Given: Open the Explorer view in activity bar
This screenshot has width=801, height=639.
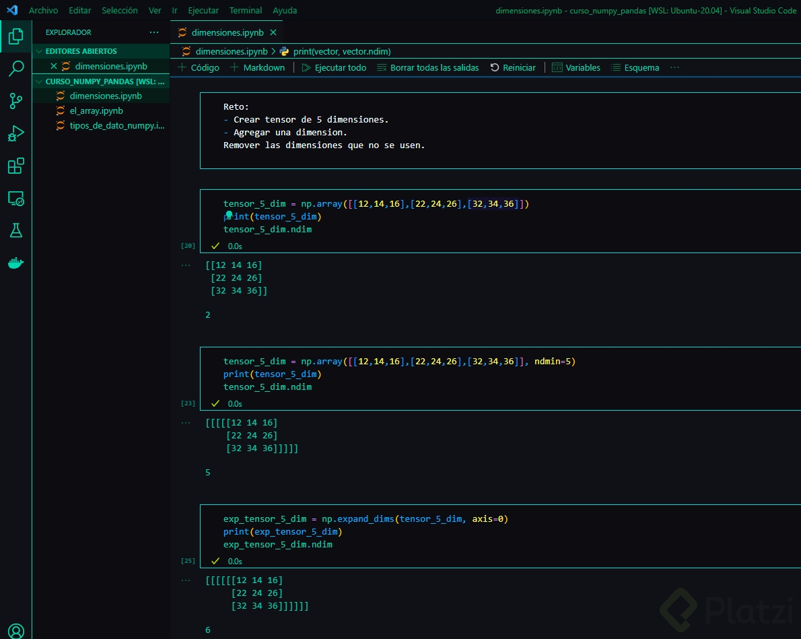Looking at the screenshot, I should [x=15, y=36].
